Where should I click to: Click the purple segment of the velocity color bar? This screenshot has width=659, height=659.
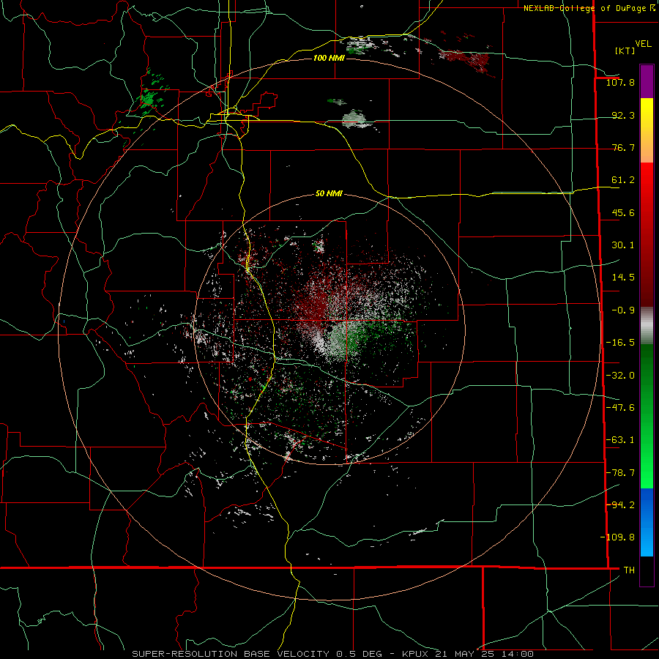tap(647, 81)
